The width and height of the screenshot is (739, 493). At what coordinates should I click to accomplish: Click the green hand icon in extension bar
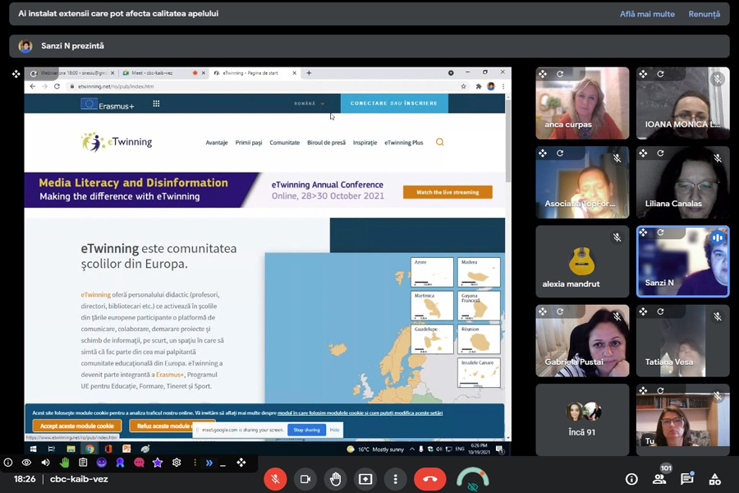(x=64, y=463)
